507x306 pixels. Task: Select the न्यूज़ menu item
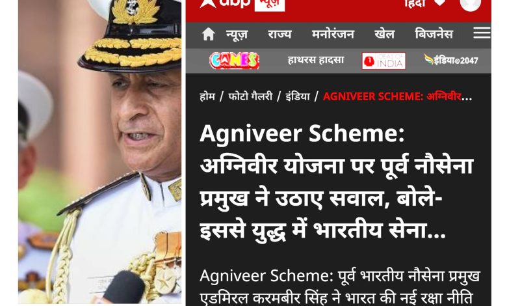[237, 35]
